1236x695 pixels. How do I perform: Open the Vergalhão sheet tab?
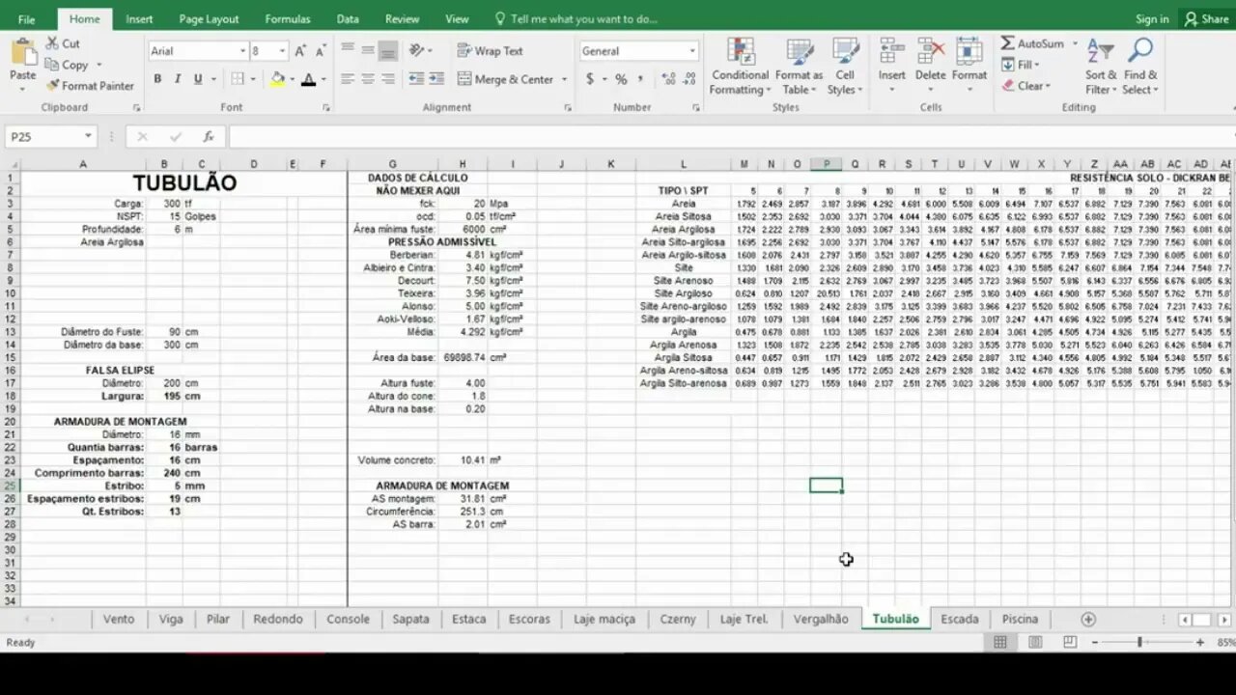(x=821, y=619)
